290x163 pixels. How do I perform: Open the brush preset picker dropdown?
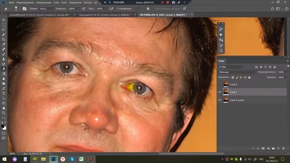pos(20,9)
